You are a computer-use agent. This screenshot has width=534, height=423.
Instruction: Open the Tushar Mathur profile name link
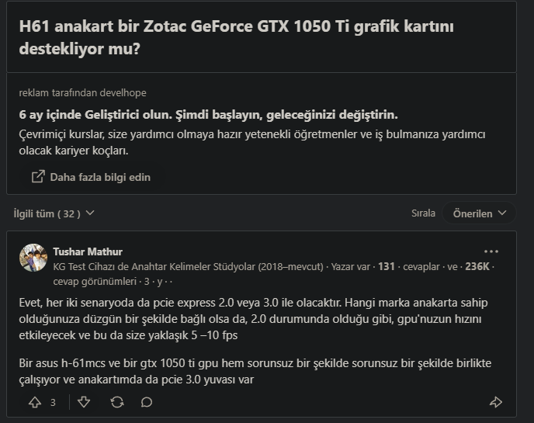pyautogui.click(x=88, y=251)
